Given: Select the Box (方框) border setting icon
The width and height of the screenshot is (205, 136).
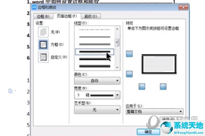Looking at the screenshot, I should 43,45.
